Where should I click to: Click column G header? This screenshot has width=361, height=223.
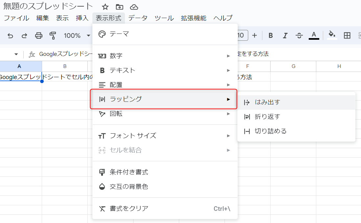point(293,66)
